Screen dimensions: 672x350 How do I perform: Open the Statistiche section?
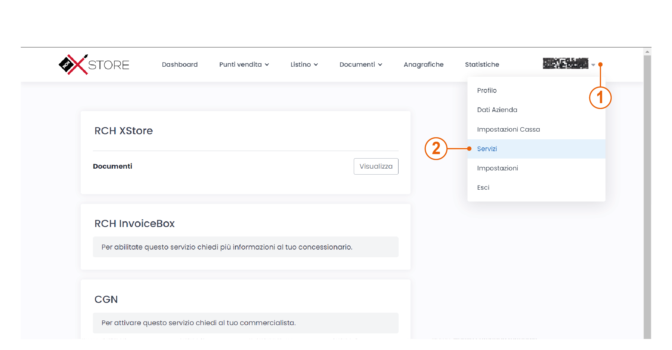pyautogui.click(x=482, y=64)
